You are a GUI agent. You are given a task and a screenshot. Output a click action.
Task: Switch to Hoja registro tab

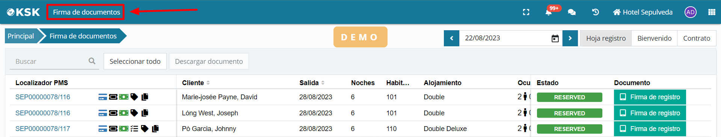point(606,38)
